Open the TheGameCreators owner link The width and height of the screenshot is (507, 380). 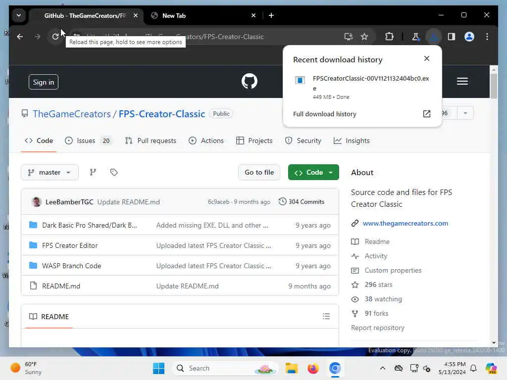coord(71,114)
